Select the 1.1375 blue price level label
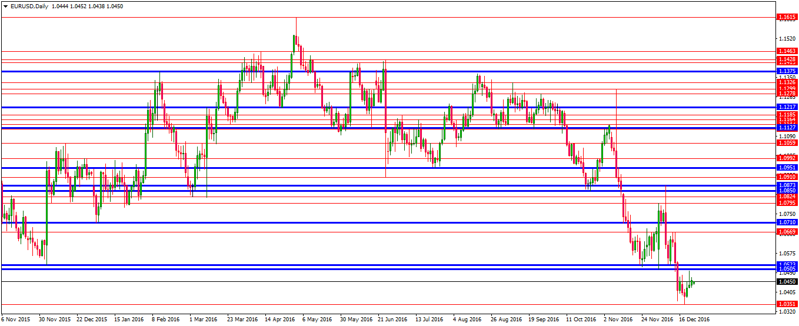 [x=787, y=71]
